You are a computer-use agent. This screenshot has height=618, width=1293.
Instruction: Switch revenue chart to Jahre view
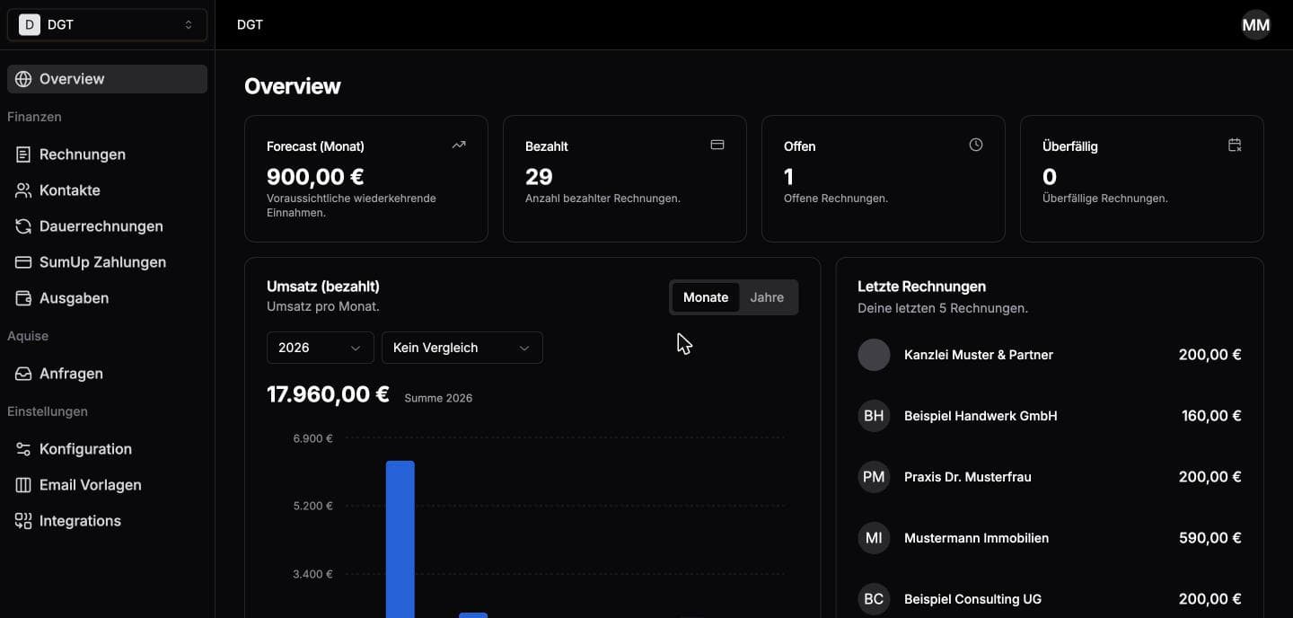pyautogui.click(x=767, y=297)
